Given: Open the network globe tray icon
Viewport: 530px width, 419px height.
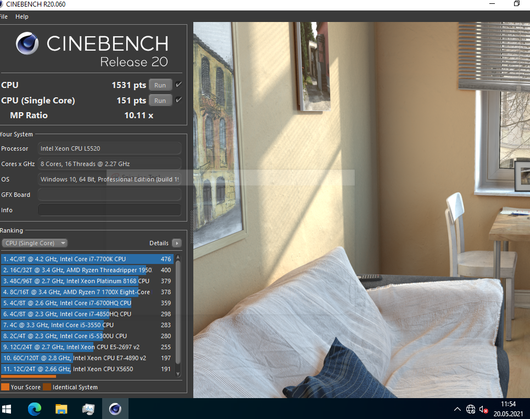Looking at the screenshot, I should tap(471, 409).
